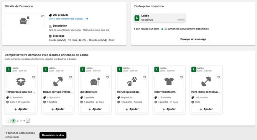Click the title Rem libero consequa...
The height and width of the screenshot is (140, 257).
(206, 92)
